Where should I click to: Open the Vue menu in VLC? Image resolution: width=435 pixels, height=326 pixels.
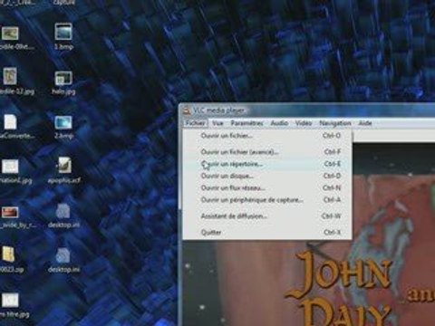tap(217, 123)
